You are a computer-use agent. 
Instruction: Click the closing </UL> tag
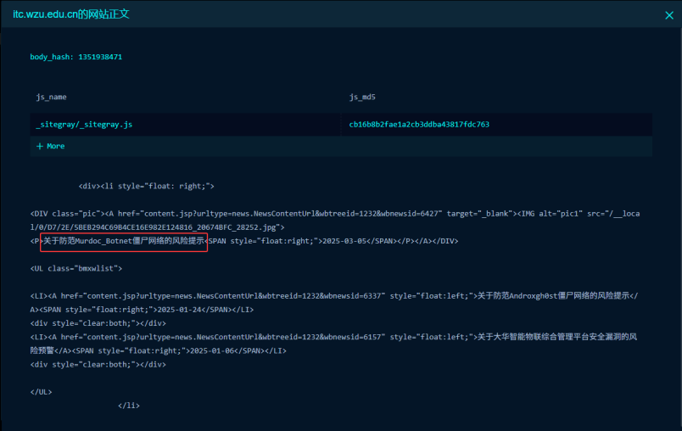[41, 392]
